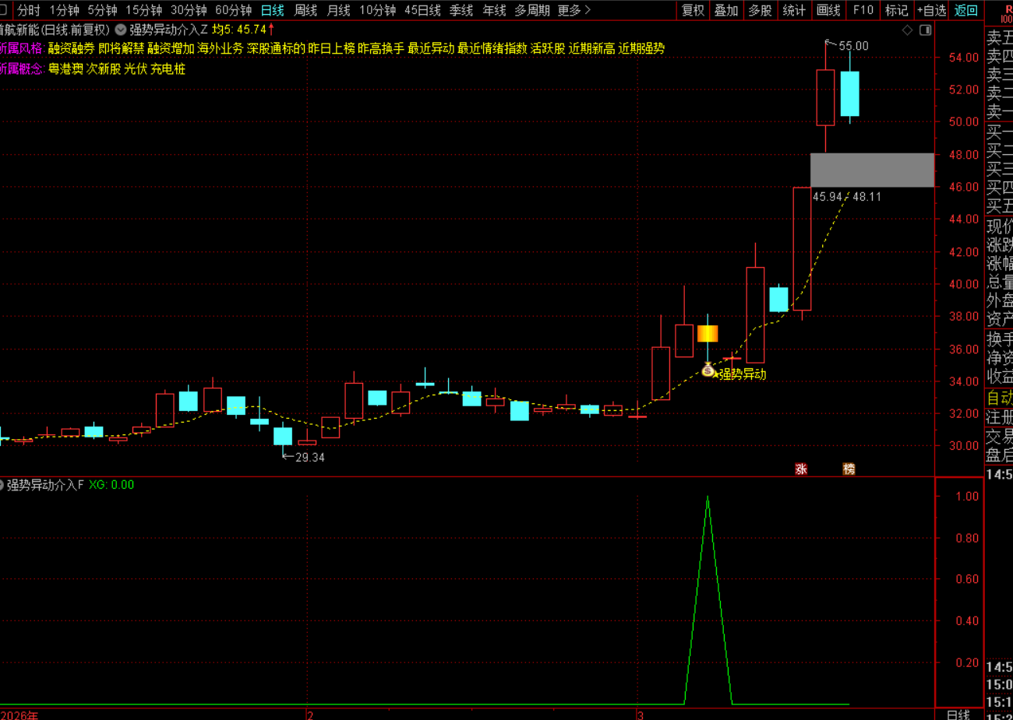Open the 画线 drawing tools
1013x720 pixels.
pos(828,10)
